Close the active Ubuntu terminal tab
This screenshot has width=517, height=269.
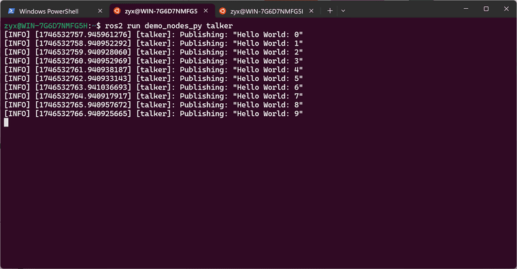click(205, 11)
